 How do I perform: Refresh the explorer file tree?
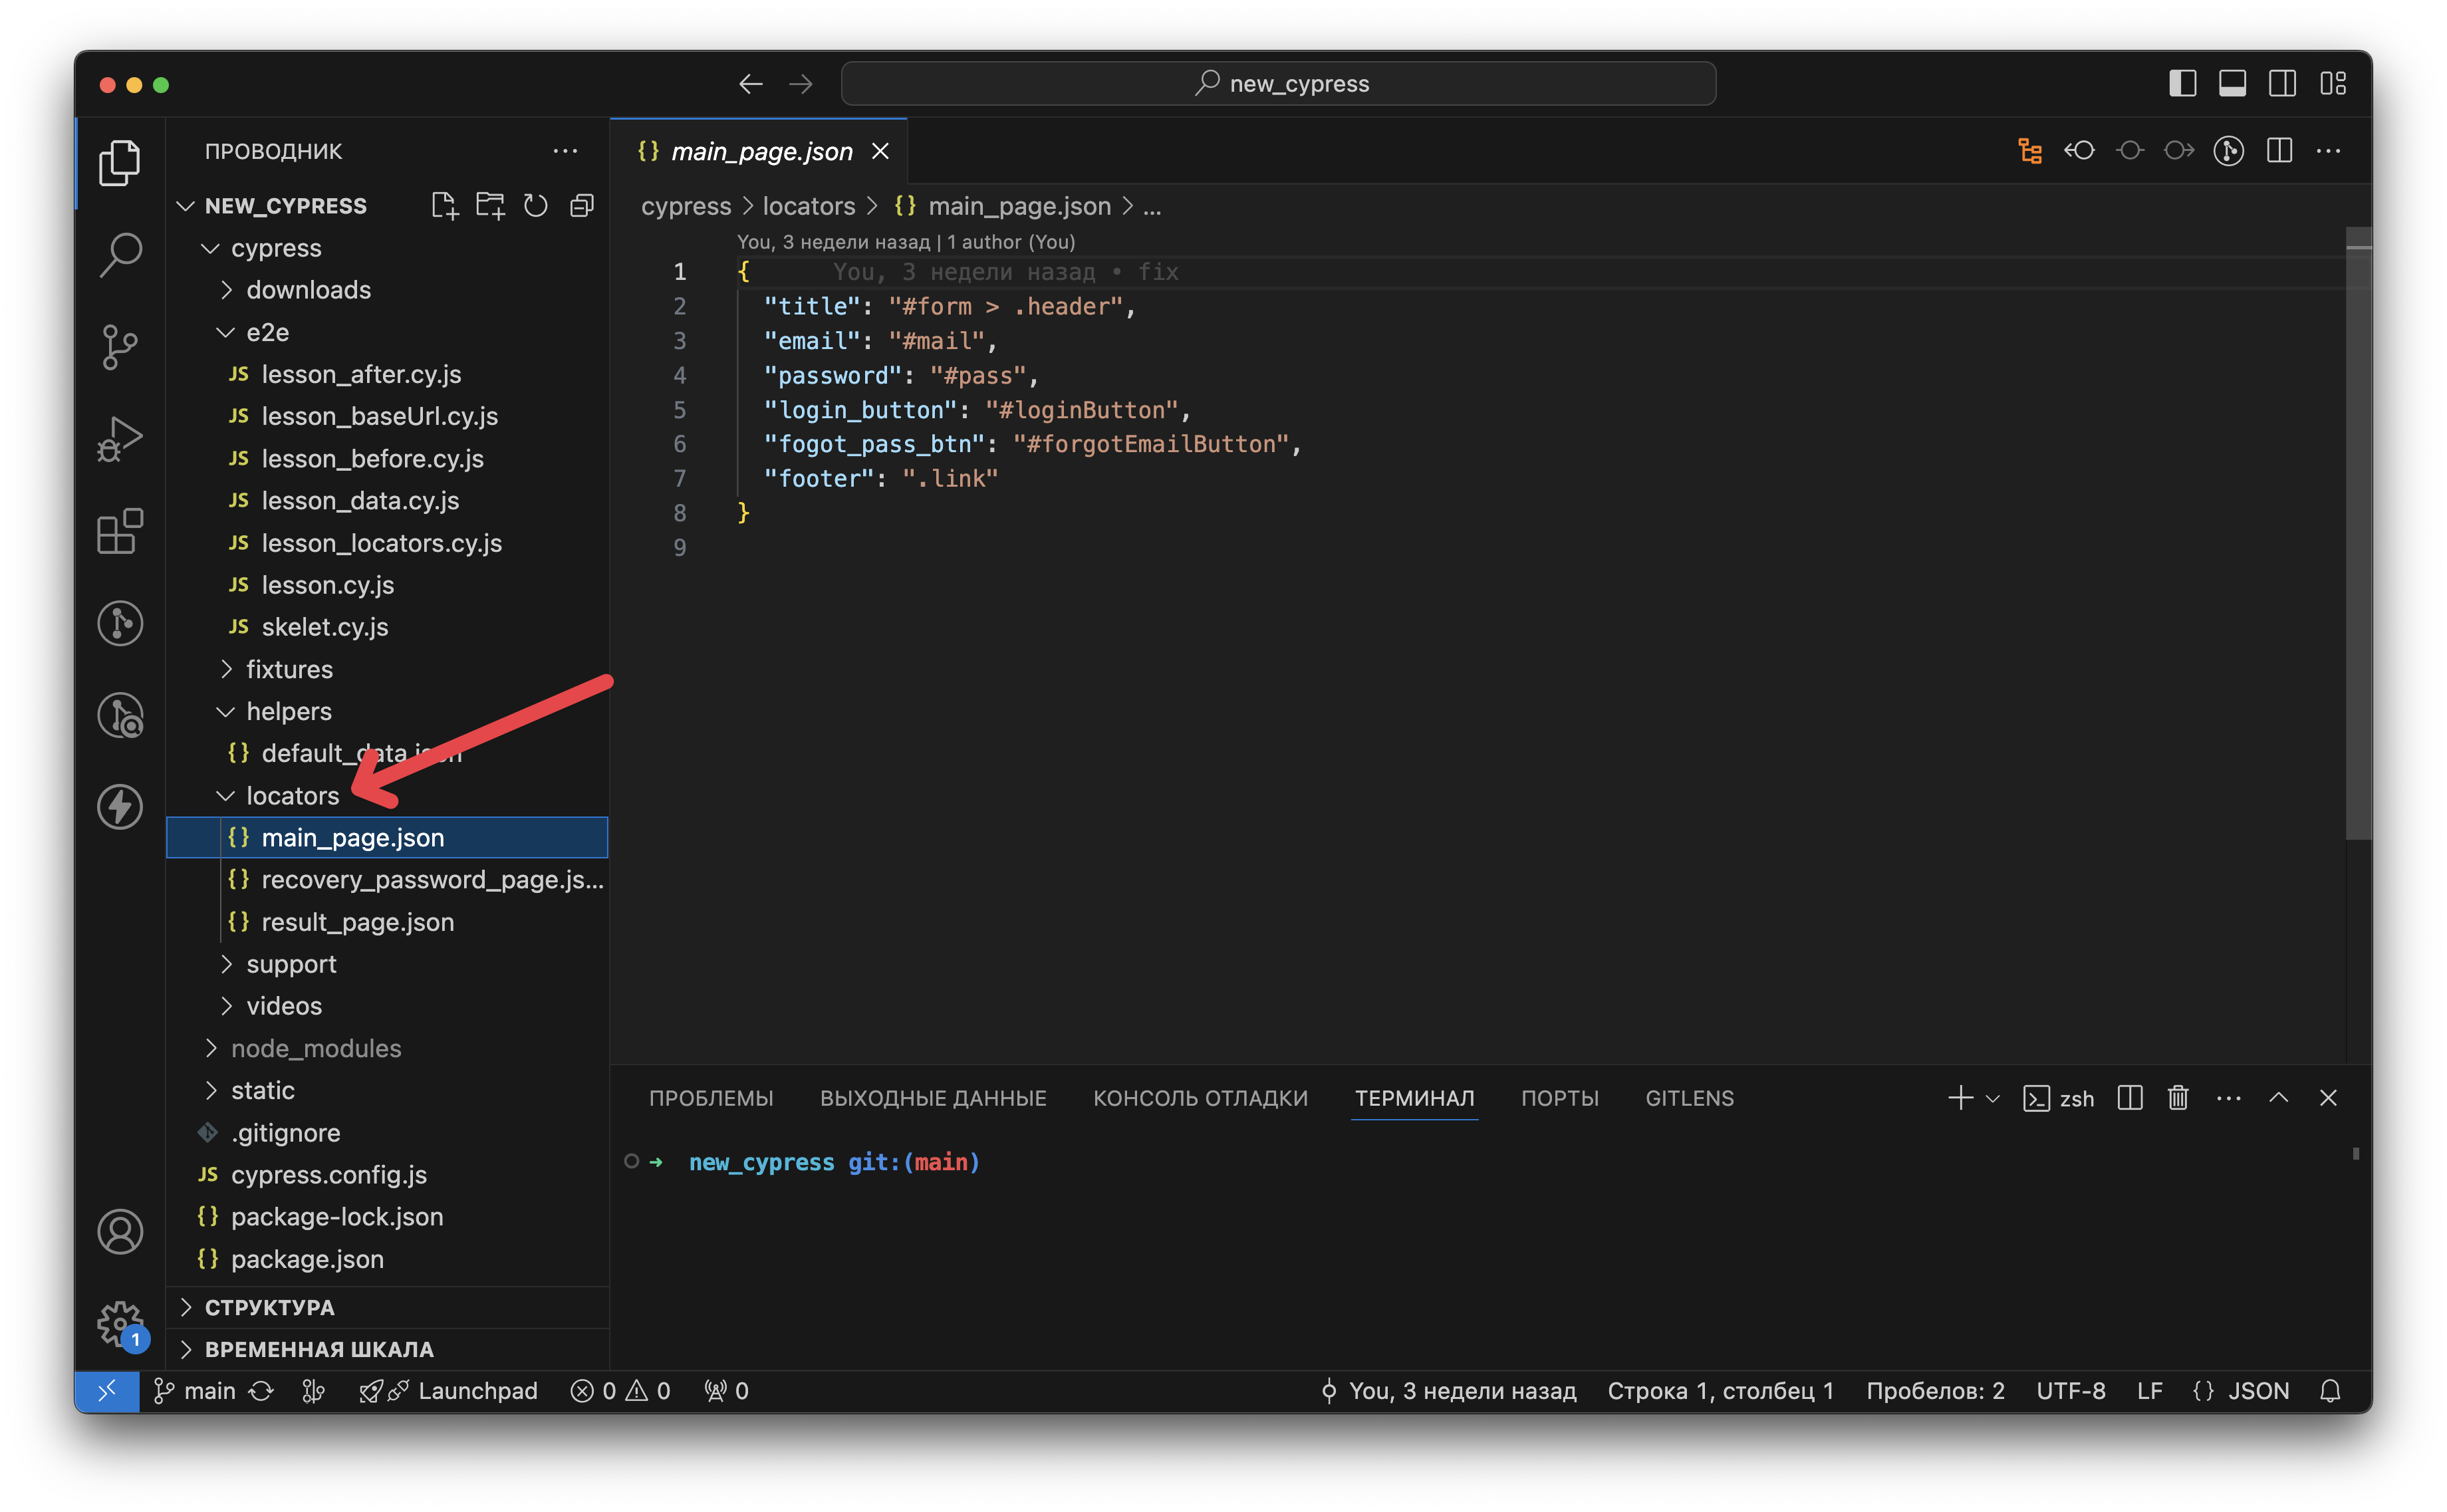pos(536,206)
